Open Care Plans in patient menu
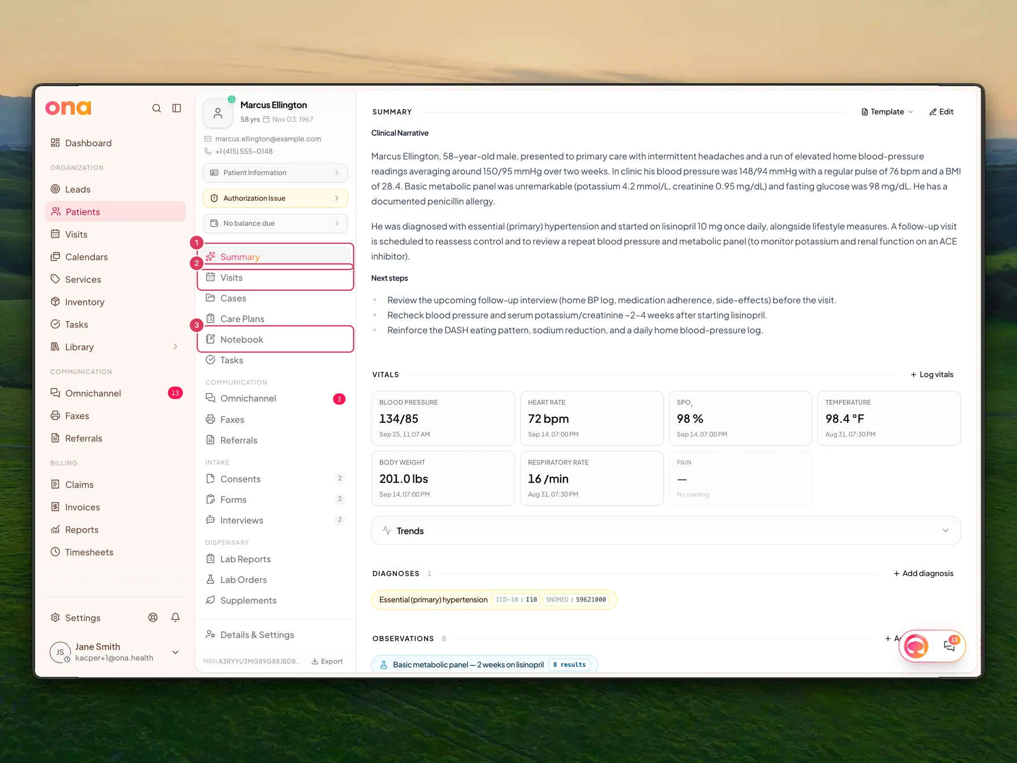The width and height of the screenshot is (1017, 763). [x=276, y=319]
